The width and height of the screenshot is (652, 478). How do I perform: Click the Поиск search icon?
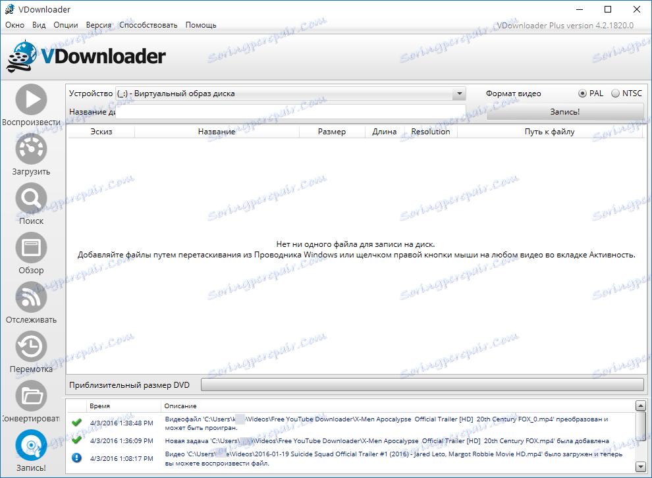tap(30, 198)
